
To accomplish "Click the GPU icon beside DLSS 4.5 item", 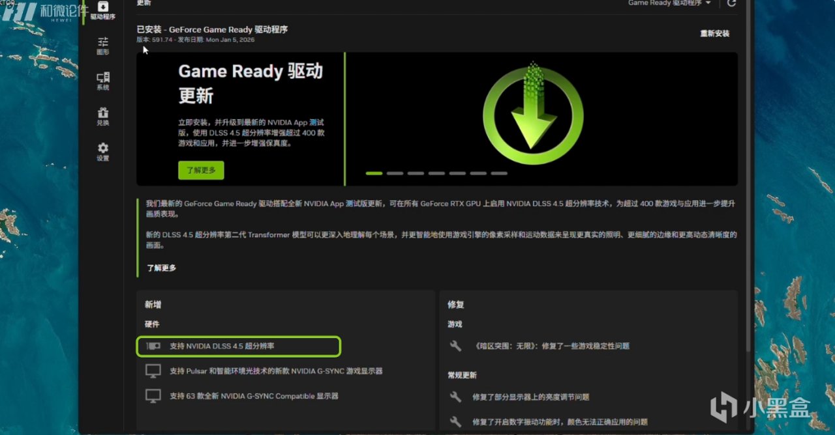I will 153,346.
